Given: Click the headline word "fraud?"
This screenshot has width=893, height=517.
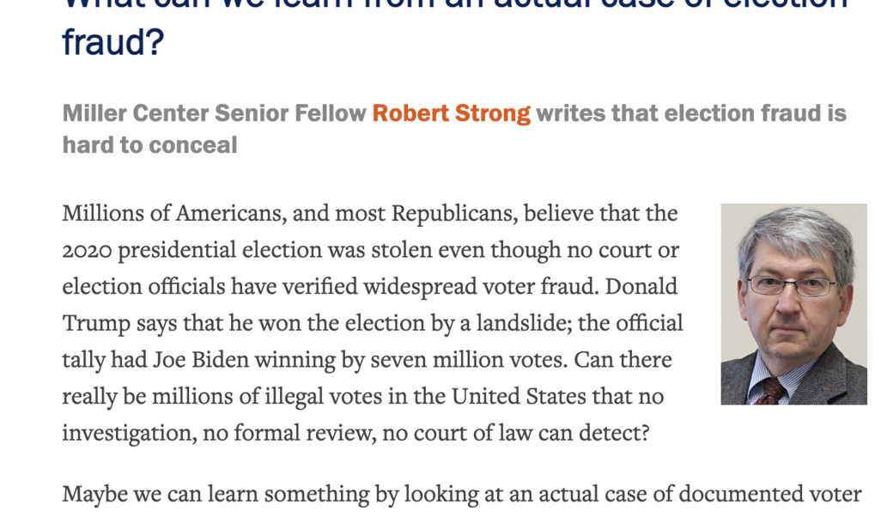Looking at the screenshot, I should tap(112, 41).
